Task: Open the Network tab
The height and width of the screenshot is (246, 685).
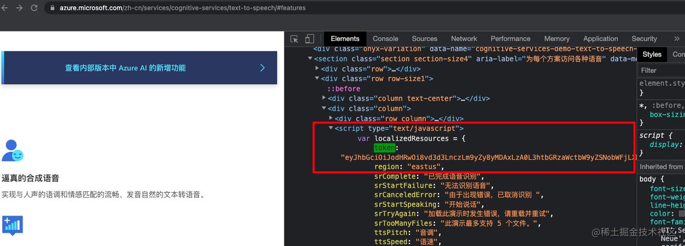Action: tap(464, 39)
